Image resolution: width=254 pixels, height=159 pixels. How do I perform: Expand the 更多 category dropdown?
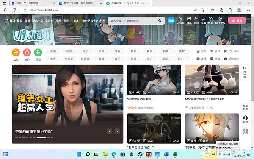coord(182,59)
